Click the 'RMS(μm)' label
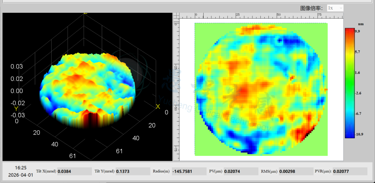Viewport: 375px width, 183px height. [269, 171]
